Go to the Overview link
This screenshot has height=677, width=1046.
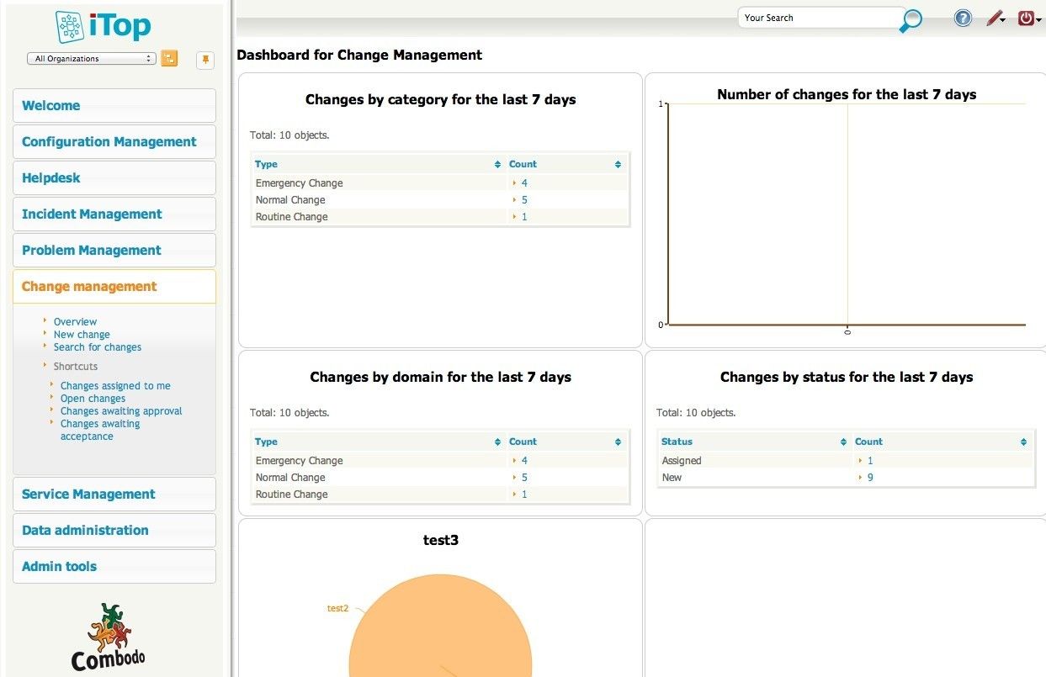point(75,322)
